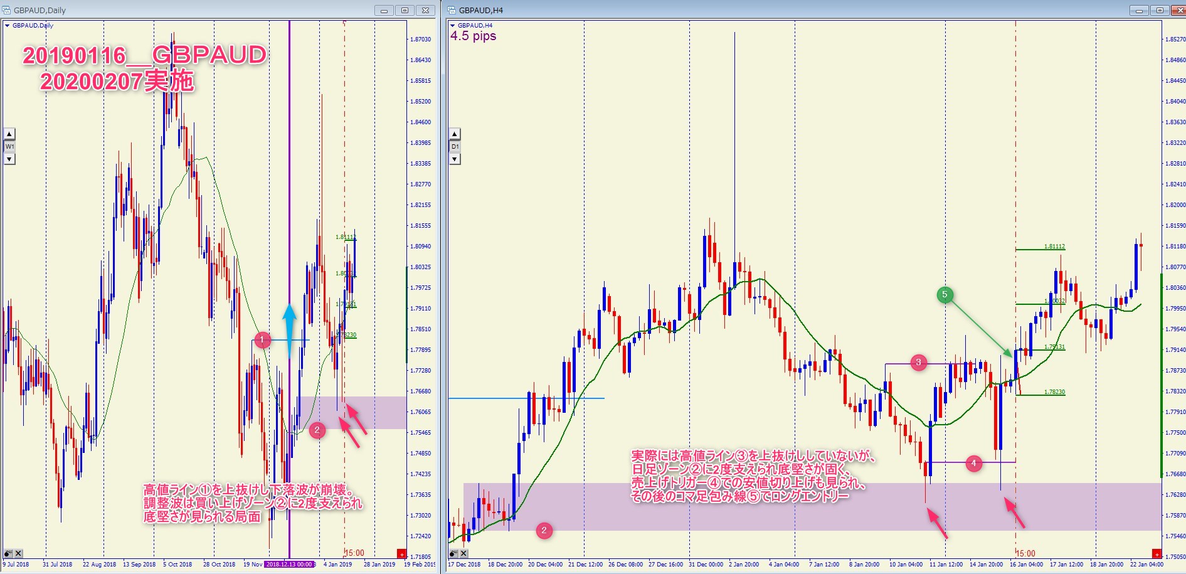Click the GBPAUD,Daily window title icon
This screenshot has width=1186, height=574.
coord(6,10)
